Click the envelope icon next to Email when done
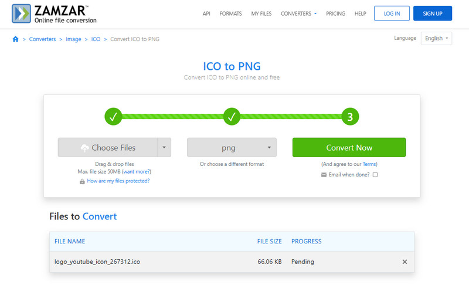 click(x=324, y=175)
